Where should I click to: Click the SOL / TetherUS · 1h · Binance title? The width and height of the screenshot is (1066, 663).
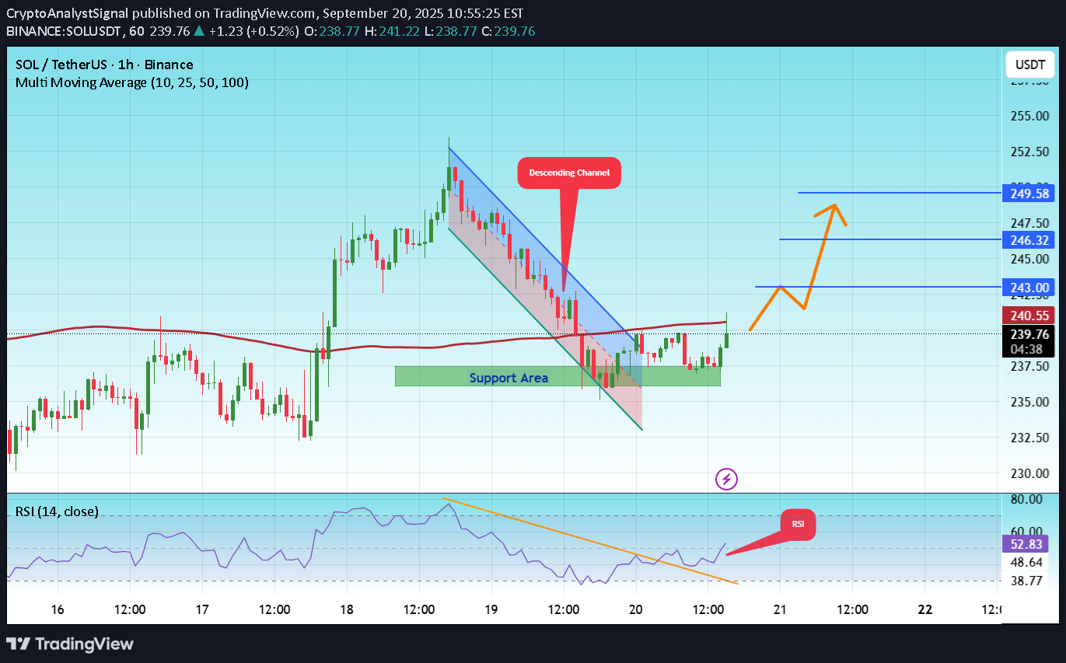tap(104, 65)
